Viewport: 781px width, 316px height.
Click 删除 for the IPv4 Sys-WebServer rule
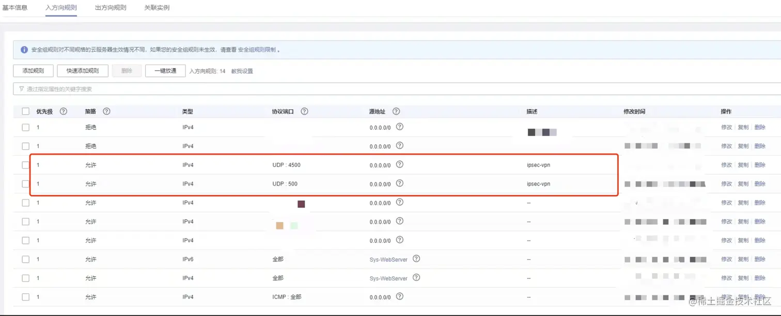[760, 278]
